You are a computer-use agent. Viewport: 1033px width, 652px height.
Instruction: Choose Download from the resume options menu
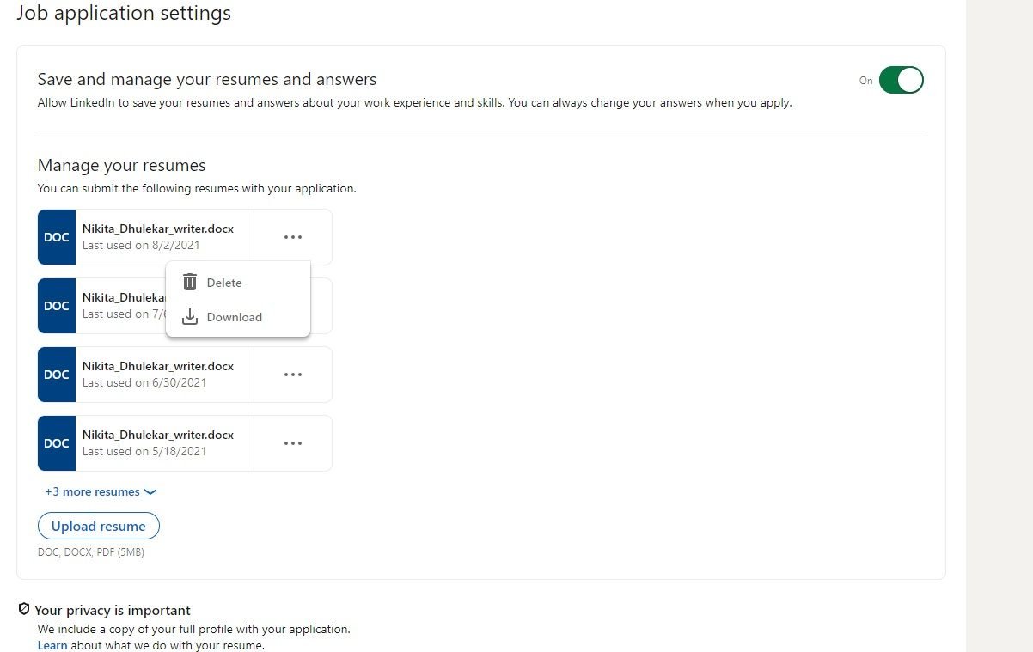tap(234, 317)
